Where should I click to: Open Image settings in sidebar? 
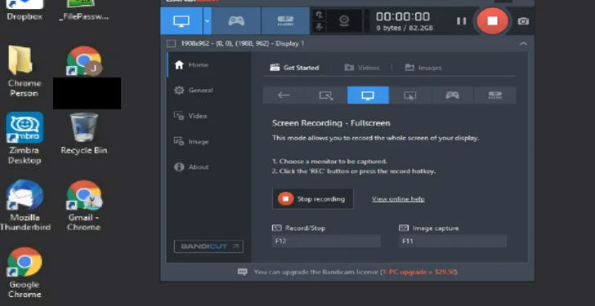[x=191, y=141]
